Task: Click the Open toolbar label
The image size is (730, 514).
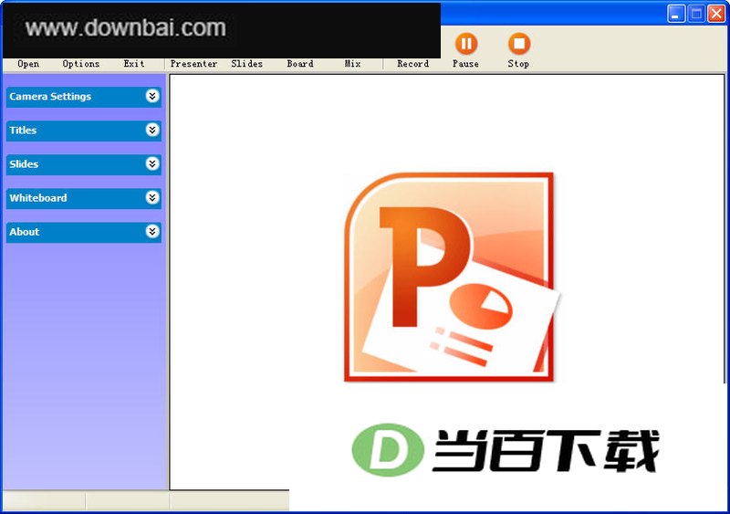Action: tap(28, 64)
